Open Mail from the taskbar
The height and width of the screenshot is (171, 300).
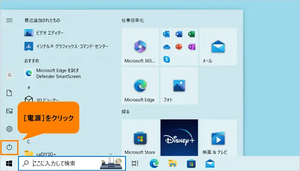210,164
